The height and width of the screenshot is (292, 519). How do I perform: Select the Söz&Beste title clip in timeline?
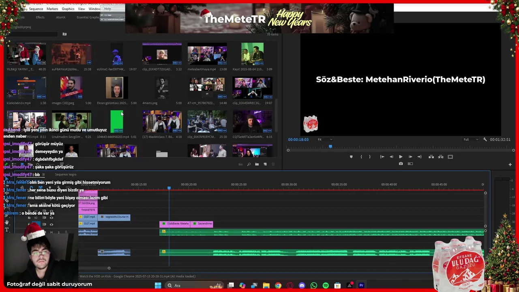click(175, 223)
